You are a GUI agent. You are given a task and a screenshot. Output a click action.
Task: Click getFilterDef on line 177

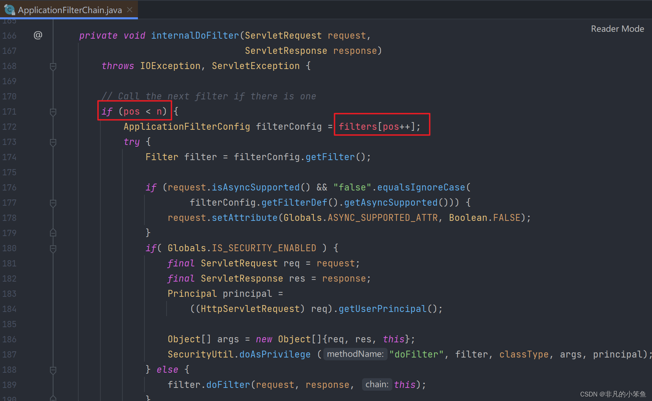[294, 203]
